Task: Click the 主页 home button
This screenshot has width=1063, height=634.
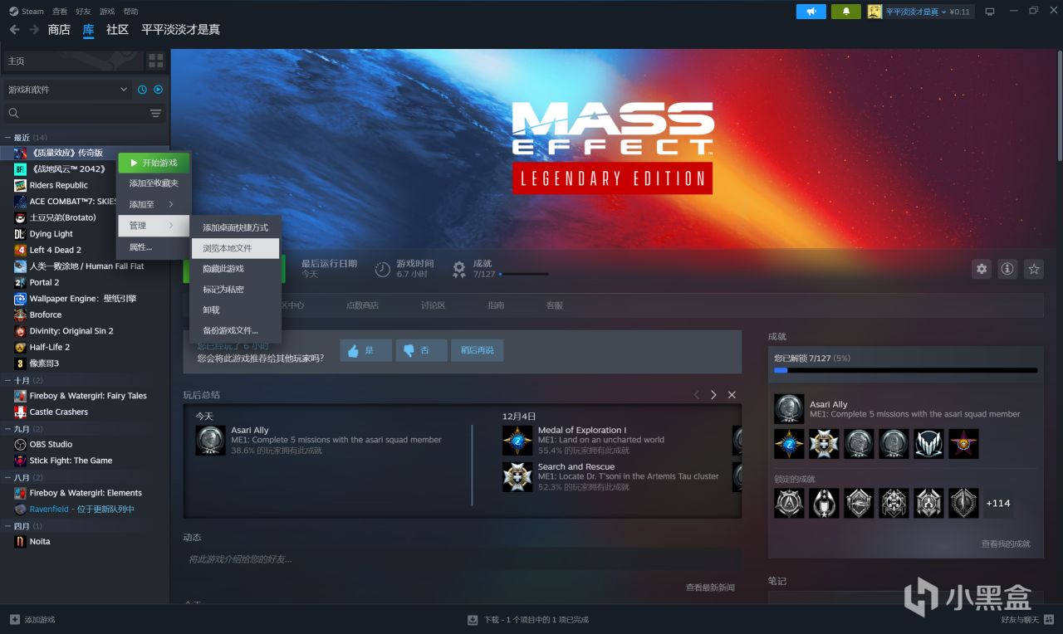Action: [x=71, y=61]
